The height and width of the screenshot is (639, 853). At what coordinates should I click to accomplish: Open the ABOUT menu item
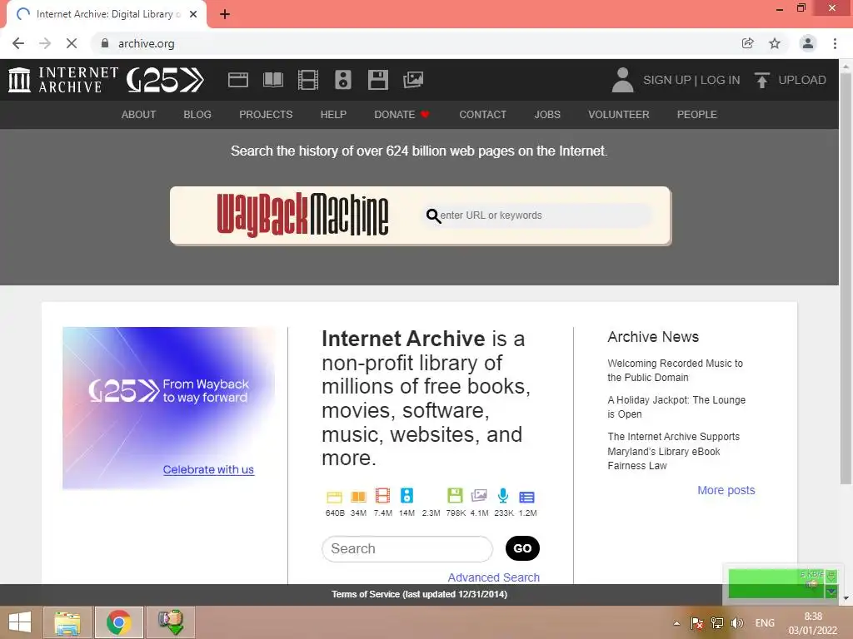pyautogui.click(x=139, y=115)
